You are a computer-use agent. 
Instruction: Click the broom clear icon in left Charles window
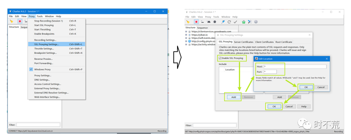click(12, 21)
